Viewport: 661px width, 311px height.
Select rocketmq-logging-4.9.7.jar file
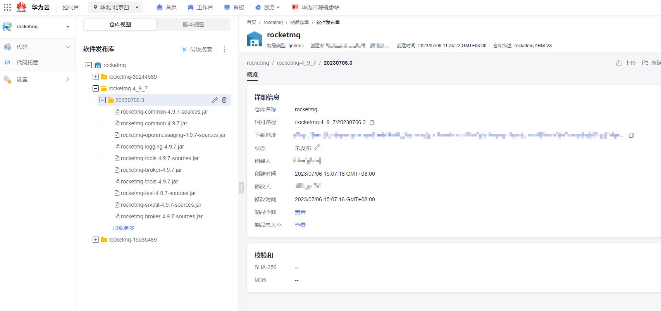pyautogui.click(x=152, y=147)
